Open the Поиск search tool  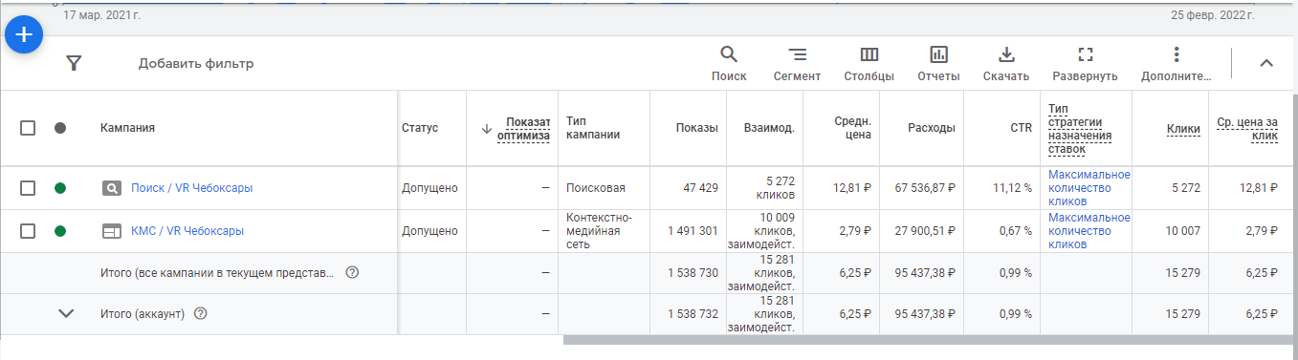(729, 64)
